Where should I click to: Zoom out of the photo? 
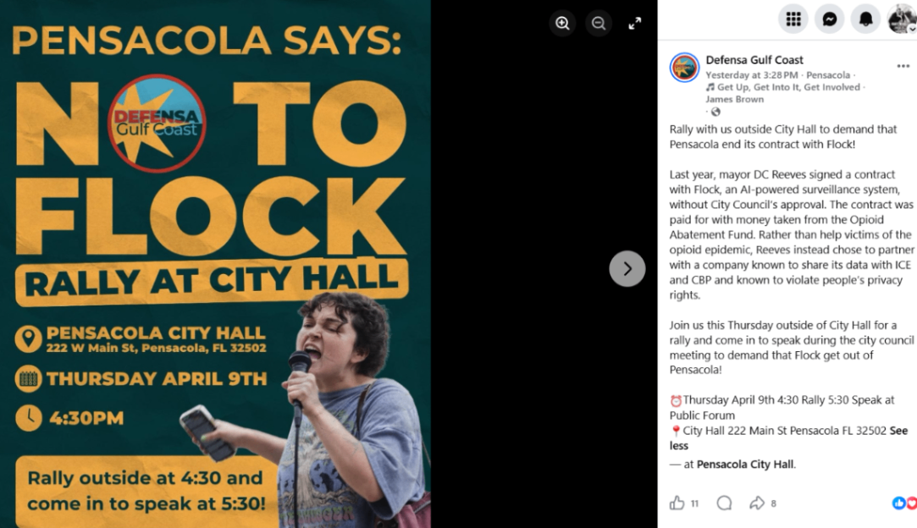(x=599, y=23)
